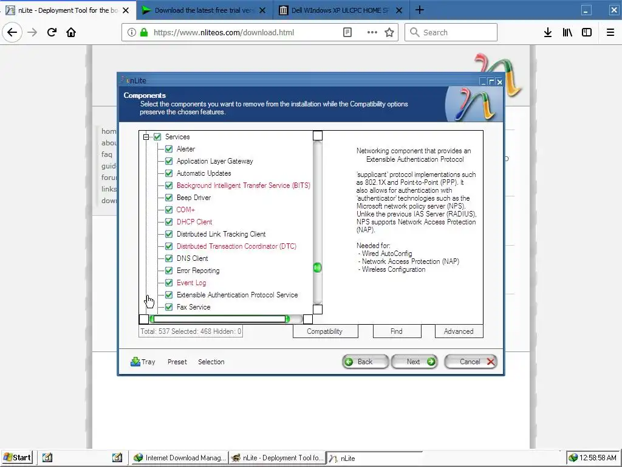This screenshot has height=467, width=622.
Task: Toggle the browser sidebar icon
Action: tap(587, 32)
